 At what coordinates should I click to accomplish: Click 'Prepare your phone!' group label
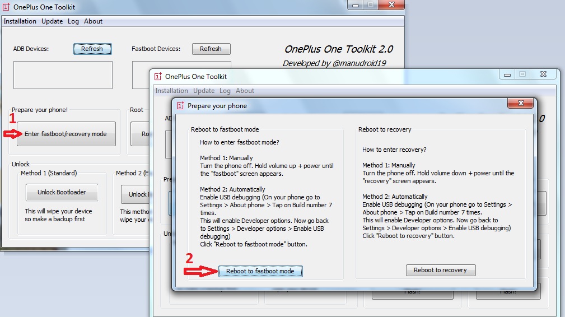[40, 110]
